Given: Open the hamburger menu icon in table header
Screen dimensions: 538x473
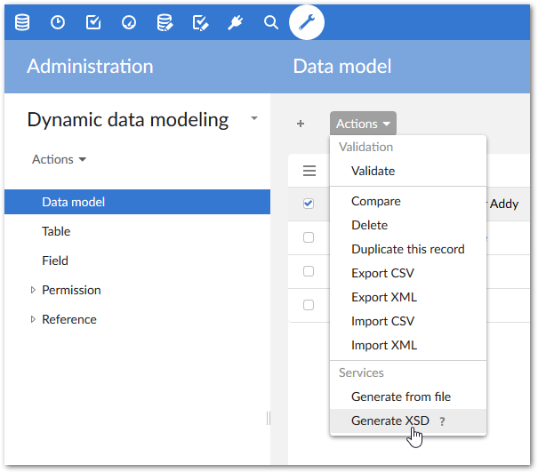Looking at the screenshot, I should click(x=309, y=171).
